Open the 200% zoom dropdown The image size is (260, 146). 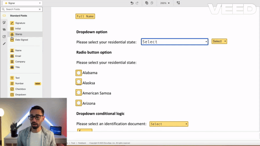click(165, 3)
